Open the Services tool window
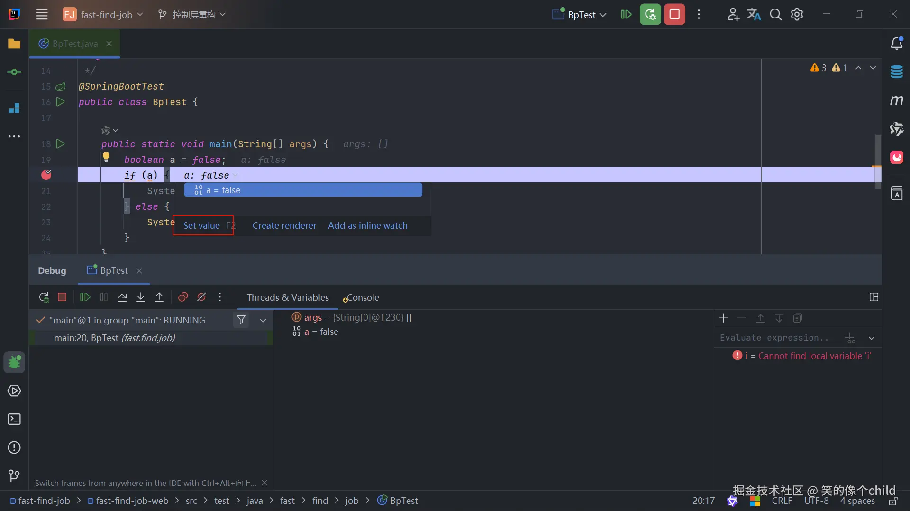Image resolution: width=910 pixels, height=511 pixels. pyautogui.click(x=14, y=391)
